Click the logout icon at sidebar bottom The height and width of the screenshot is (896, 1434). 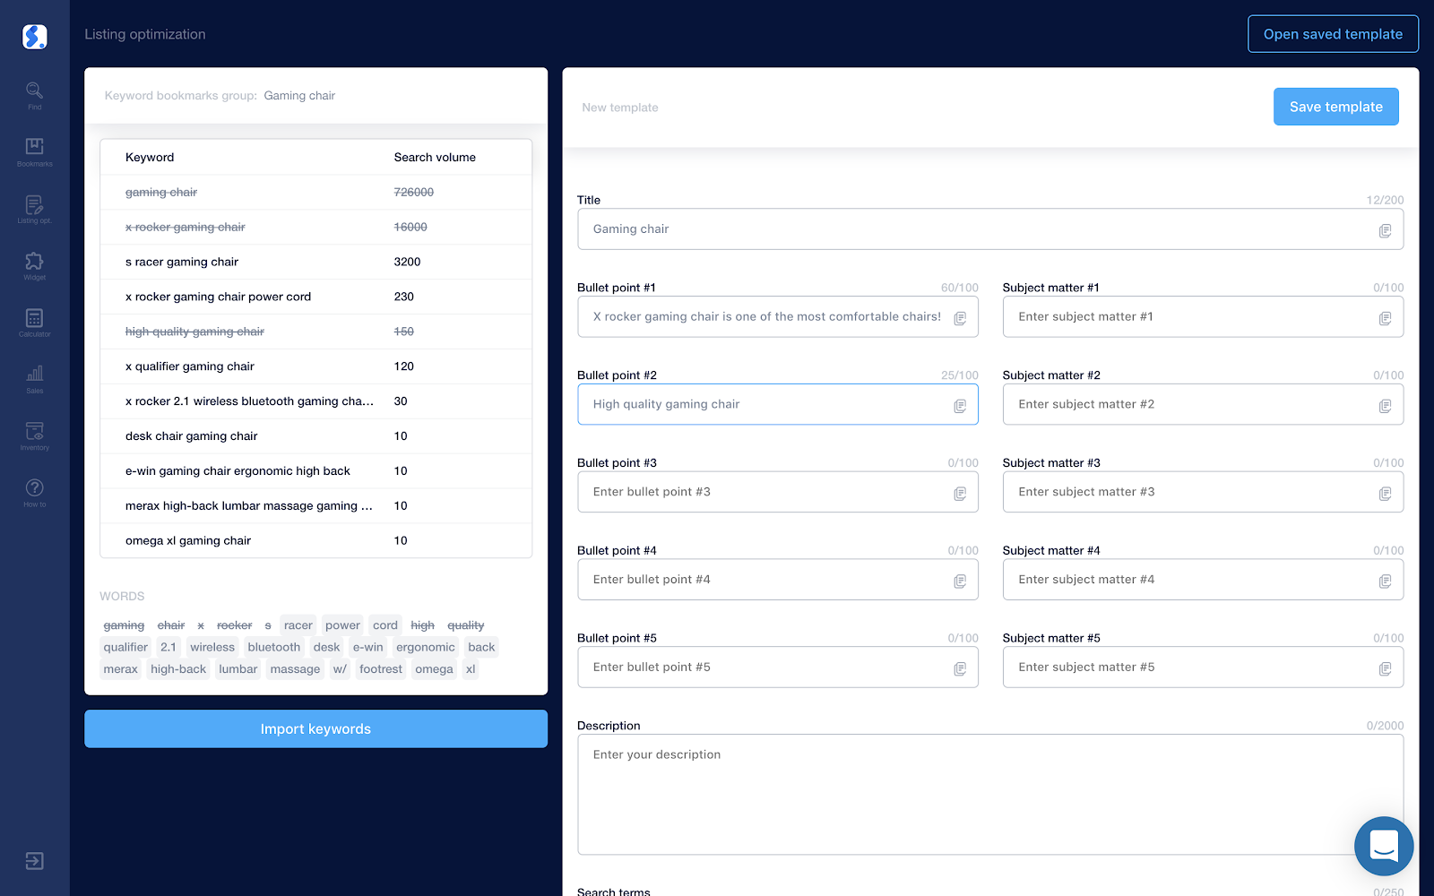pos(35,861)
